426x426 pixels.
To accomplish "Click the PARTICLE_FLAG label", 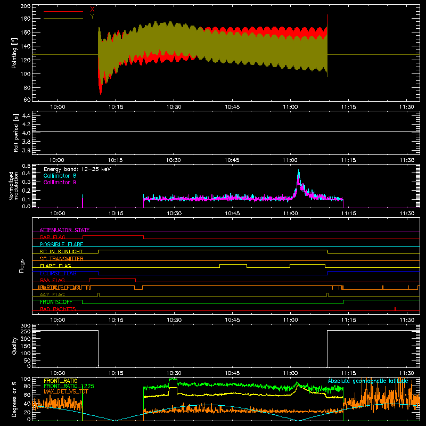I will 60,287.
